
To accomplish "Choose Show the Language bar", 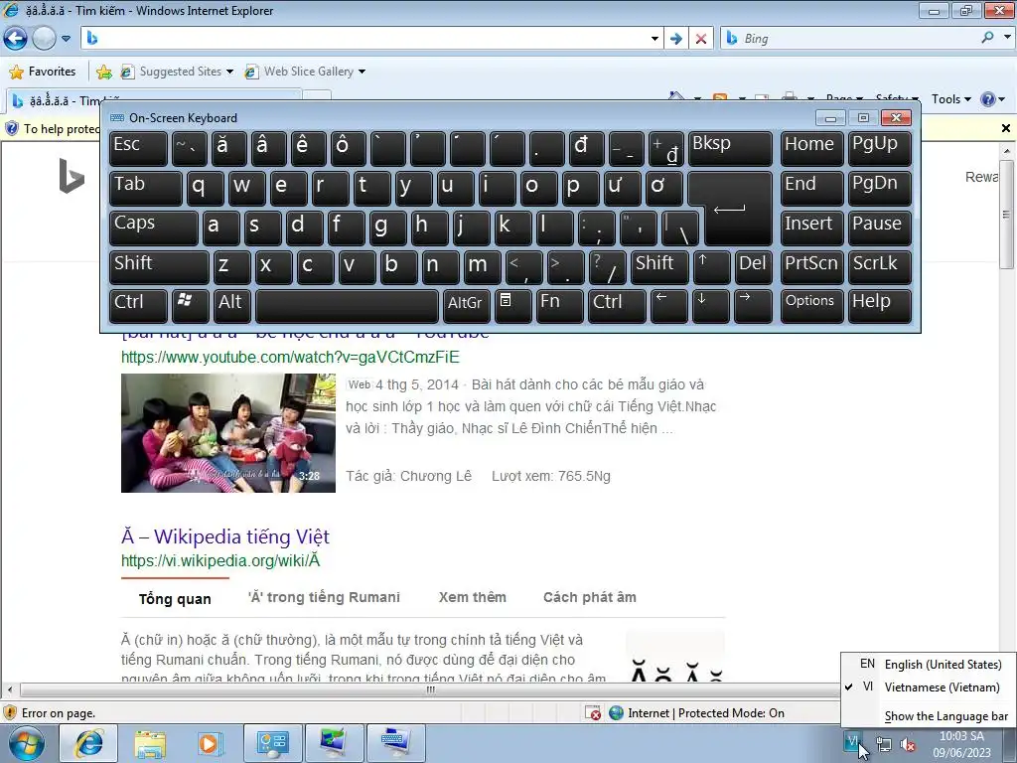I will 945,715.
